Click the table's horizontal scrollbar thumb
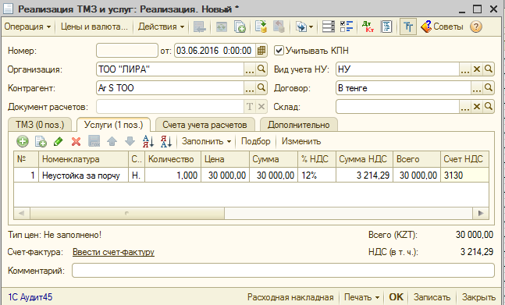 click(x=127, y=213)
